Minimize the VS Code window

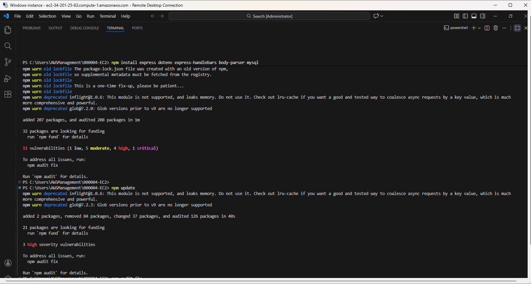[x=495, y=16]
